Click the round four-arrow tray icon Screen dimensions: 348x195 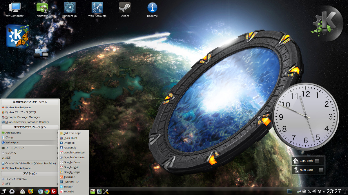pos(304,191)
